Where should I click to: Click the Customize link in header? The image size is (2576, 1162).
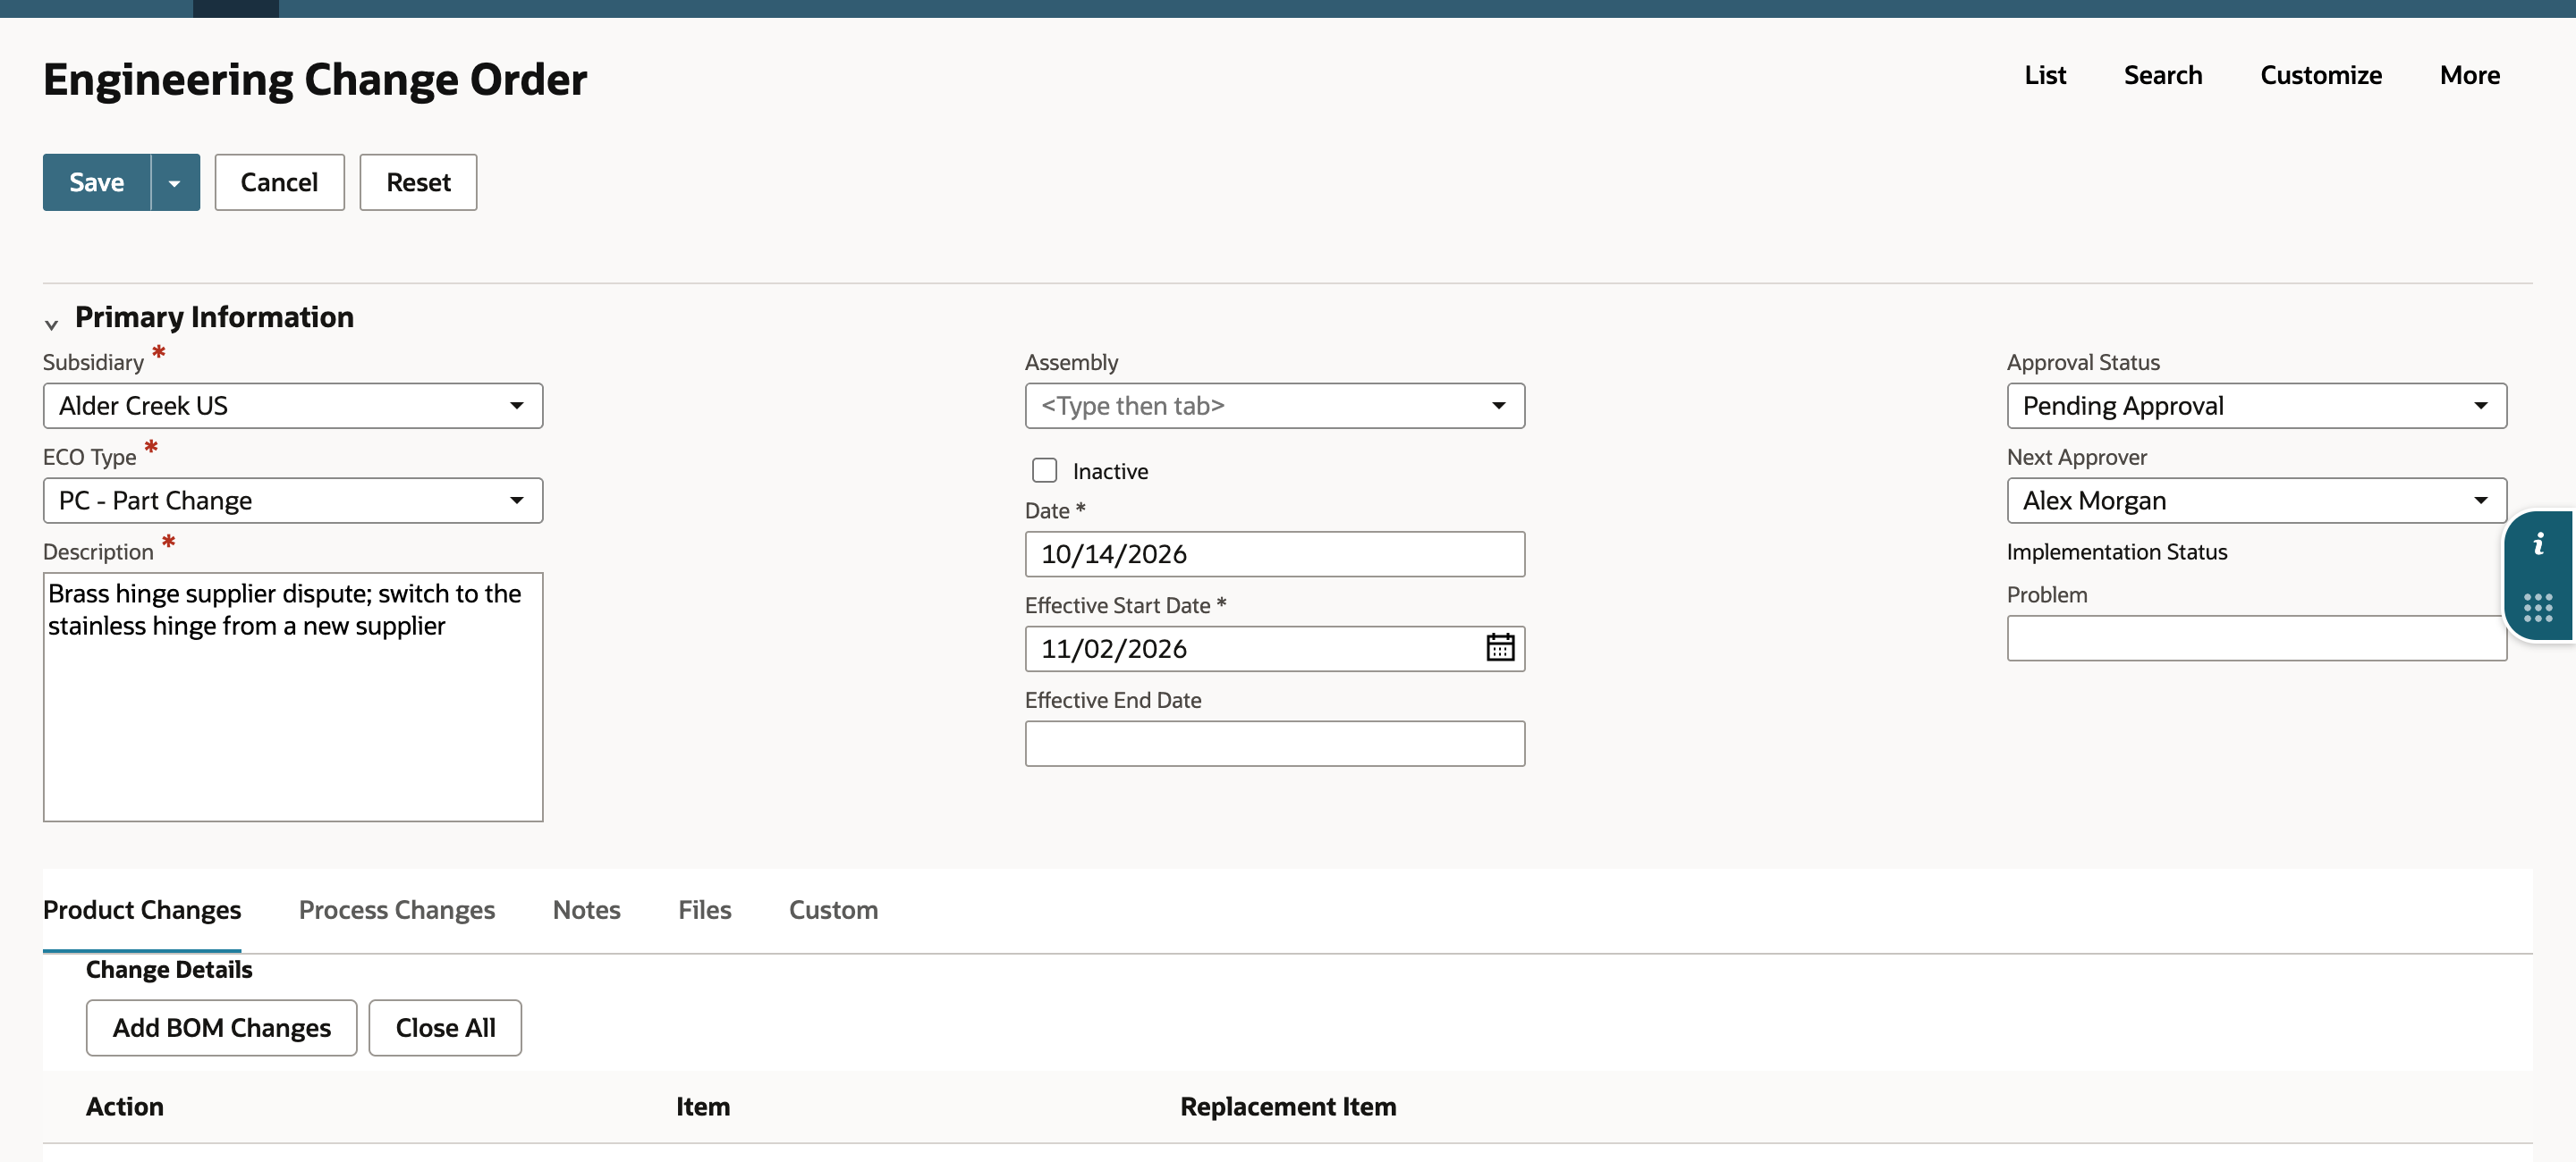click(x=2321, y=75)
